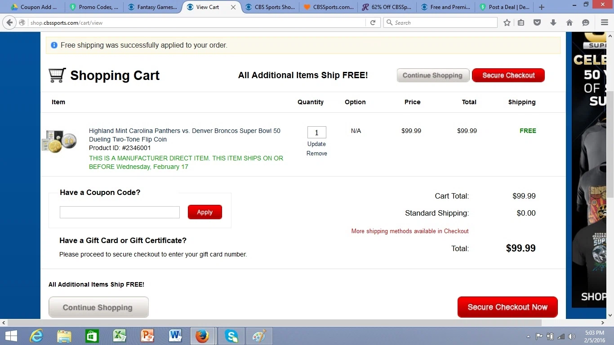This screenshot has height=345, width=614.
Task: Open Windows Store from taskbar
Action: 92,336
